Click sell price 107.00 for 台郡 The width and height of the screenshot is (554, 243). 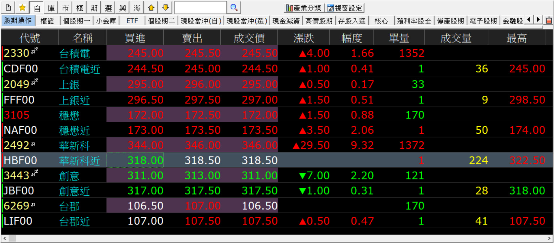point(203,206)
